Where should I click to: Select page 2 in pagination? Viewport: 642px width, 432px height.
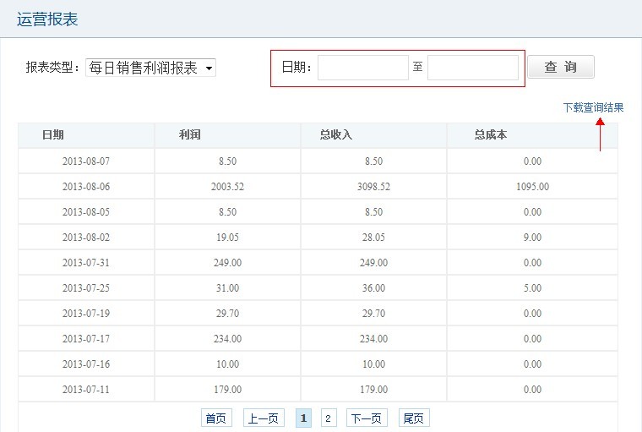pos(329,418)
